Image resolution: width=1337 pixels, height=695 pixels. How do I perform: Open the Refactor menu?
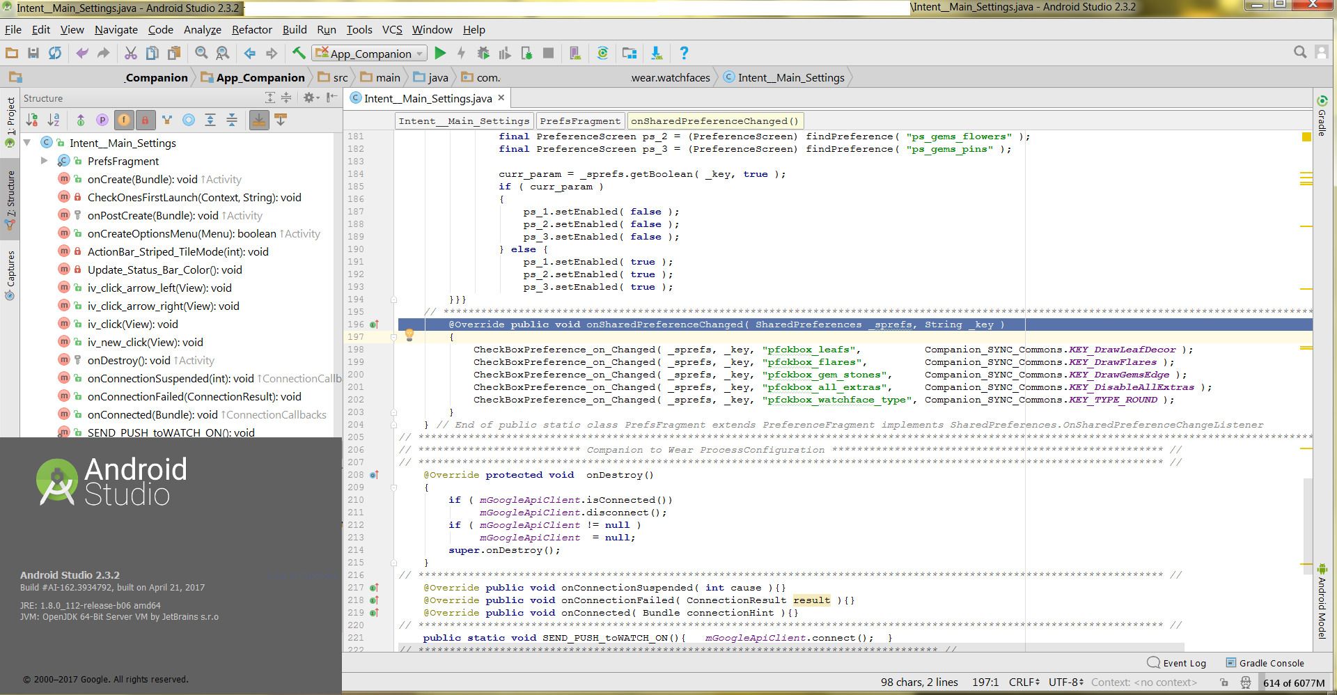point(251,29)
